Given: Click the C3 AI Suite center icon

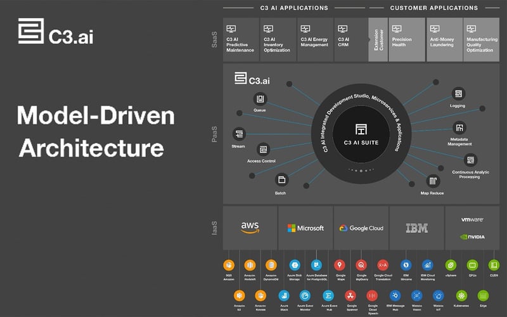Looking at the screenshot, I should (361, 129).
